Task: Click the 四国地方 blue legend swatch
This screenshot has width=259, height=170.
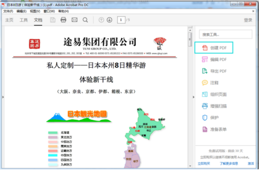Action: [x=53, y=160]
